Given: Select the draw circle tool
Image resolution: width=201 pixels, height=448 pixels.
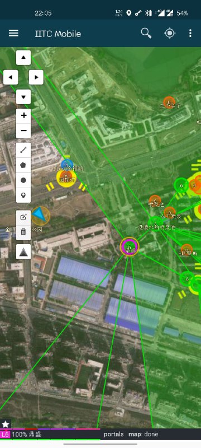Looking at the screenshot, I should pos(23,180).
